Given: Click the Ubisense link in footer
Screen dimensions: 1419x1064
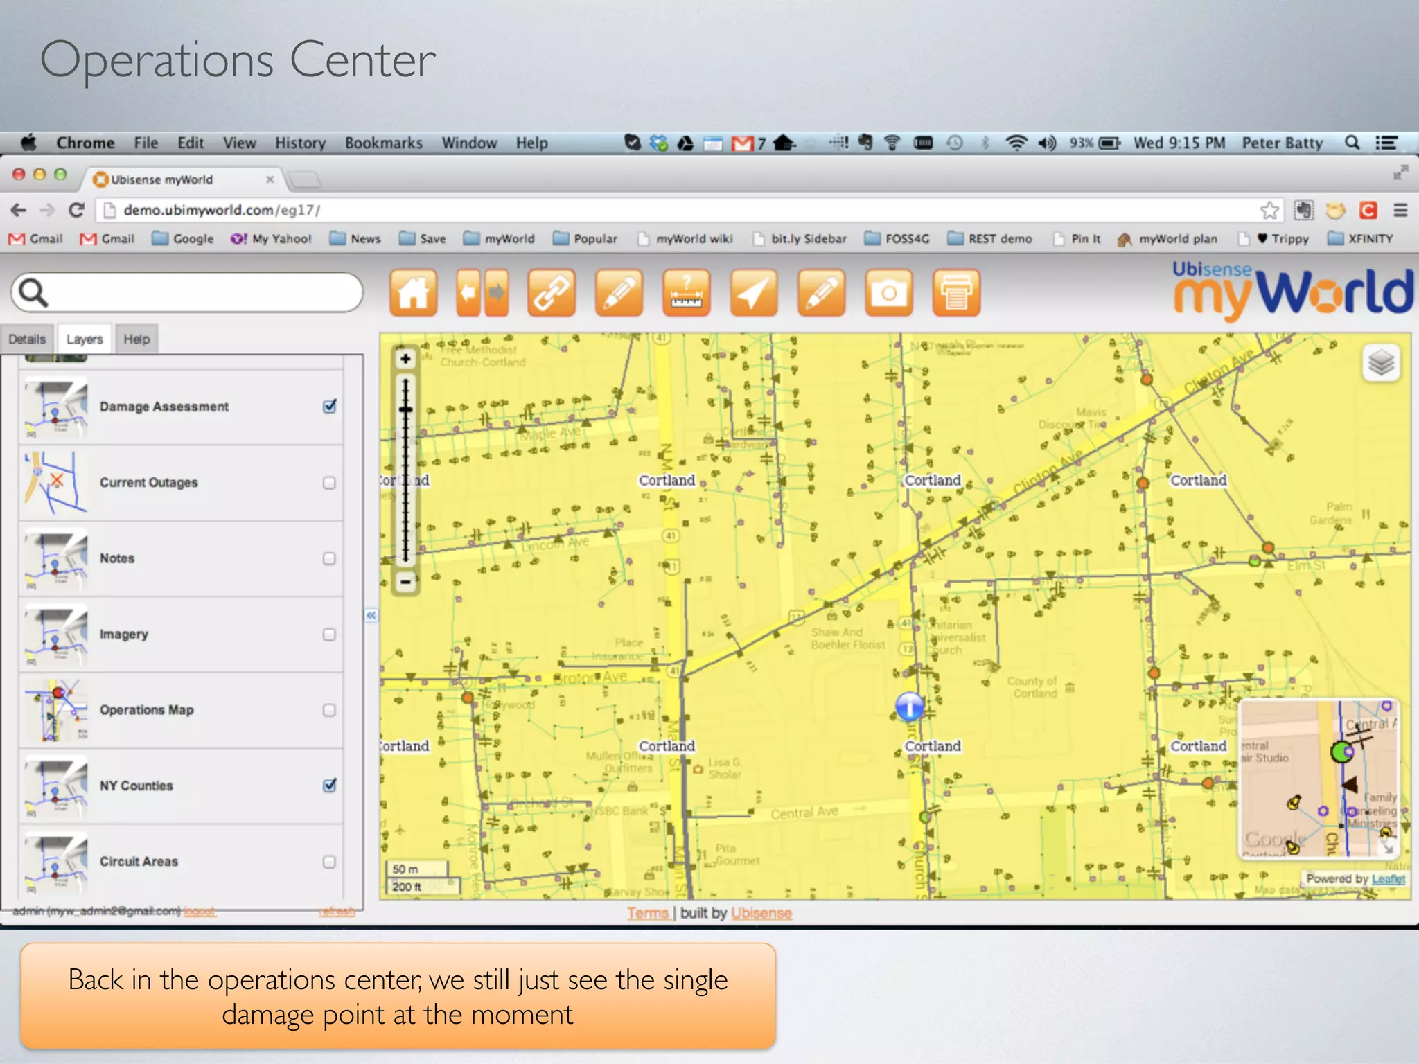Looking at the screenshot, I should 761,913.
